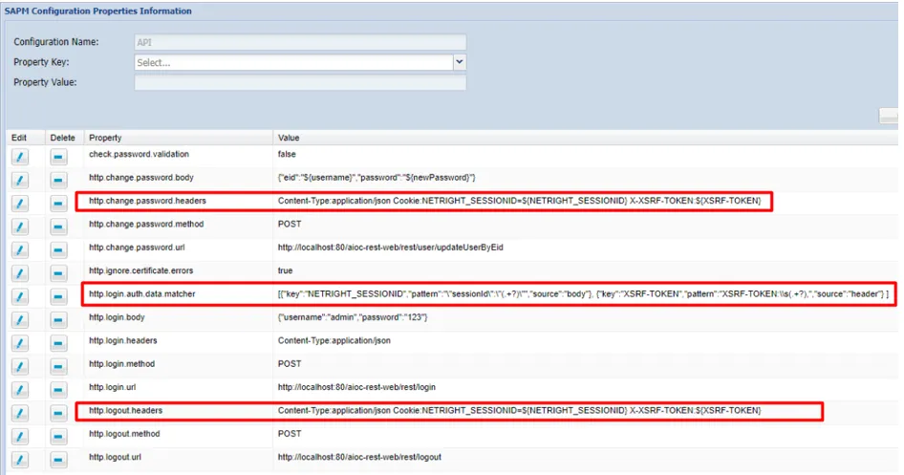Click the http.login.headers Content-Type value
The width and height of the screenshot is (904, 475).
(334, 340)
